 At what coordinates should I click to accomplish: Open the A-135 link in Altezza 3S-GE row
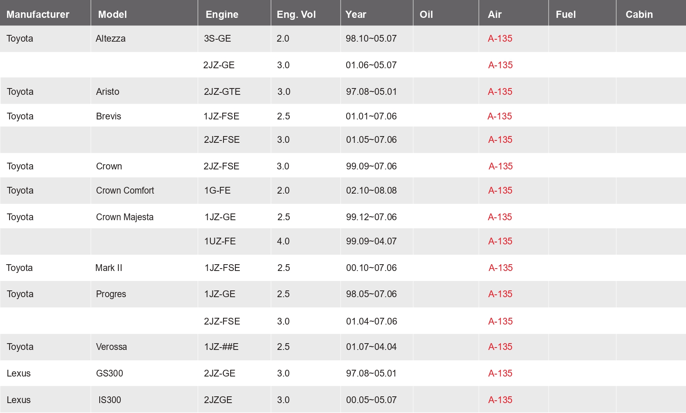[500, 38]
